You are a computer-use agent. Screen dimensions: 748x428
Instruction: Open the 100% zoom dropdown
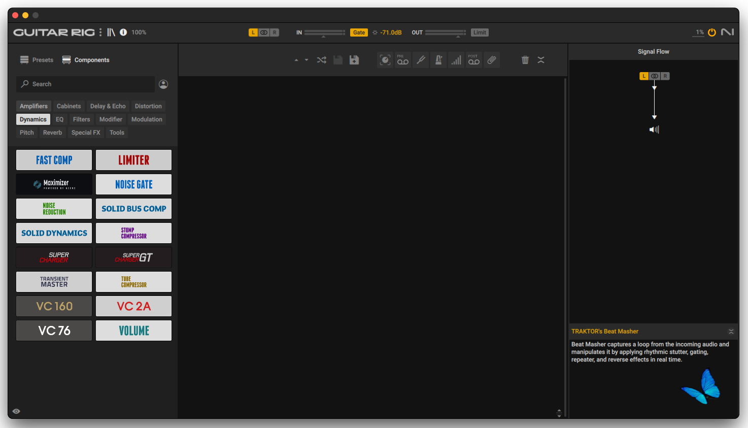point(139,32)
